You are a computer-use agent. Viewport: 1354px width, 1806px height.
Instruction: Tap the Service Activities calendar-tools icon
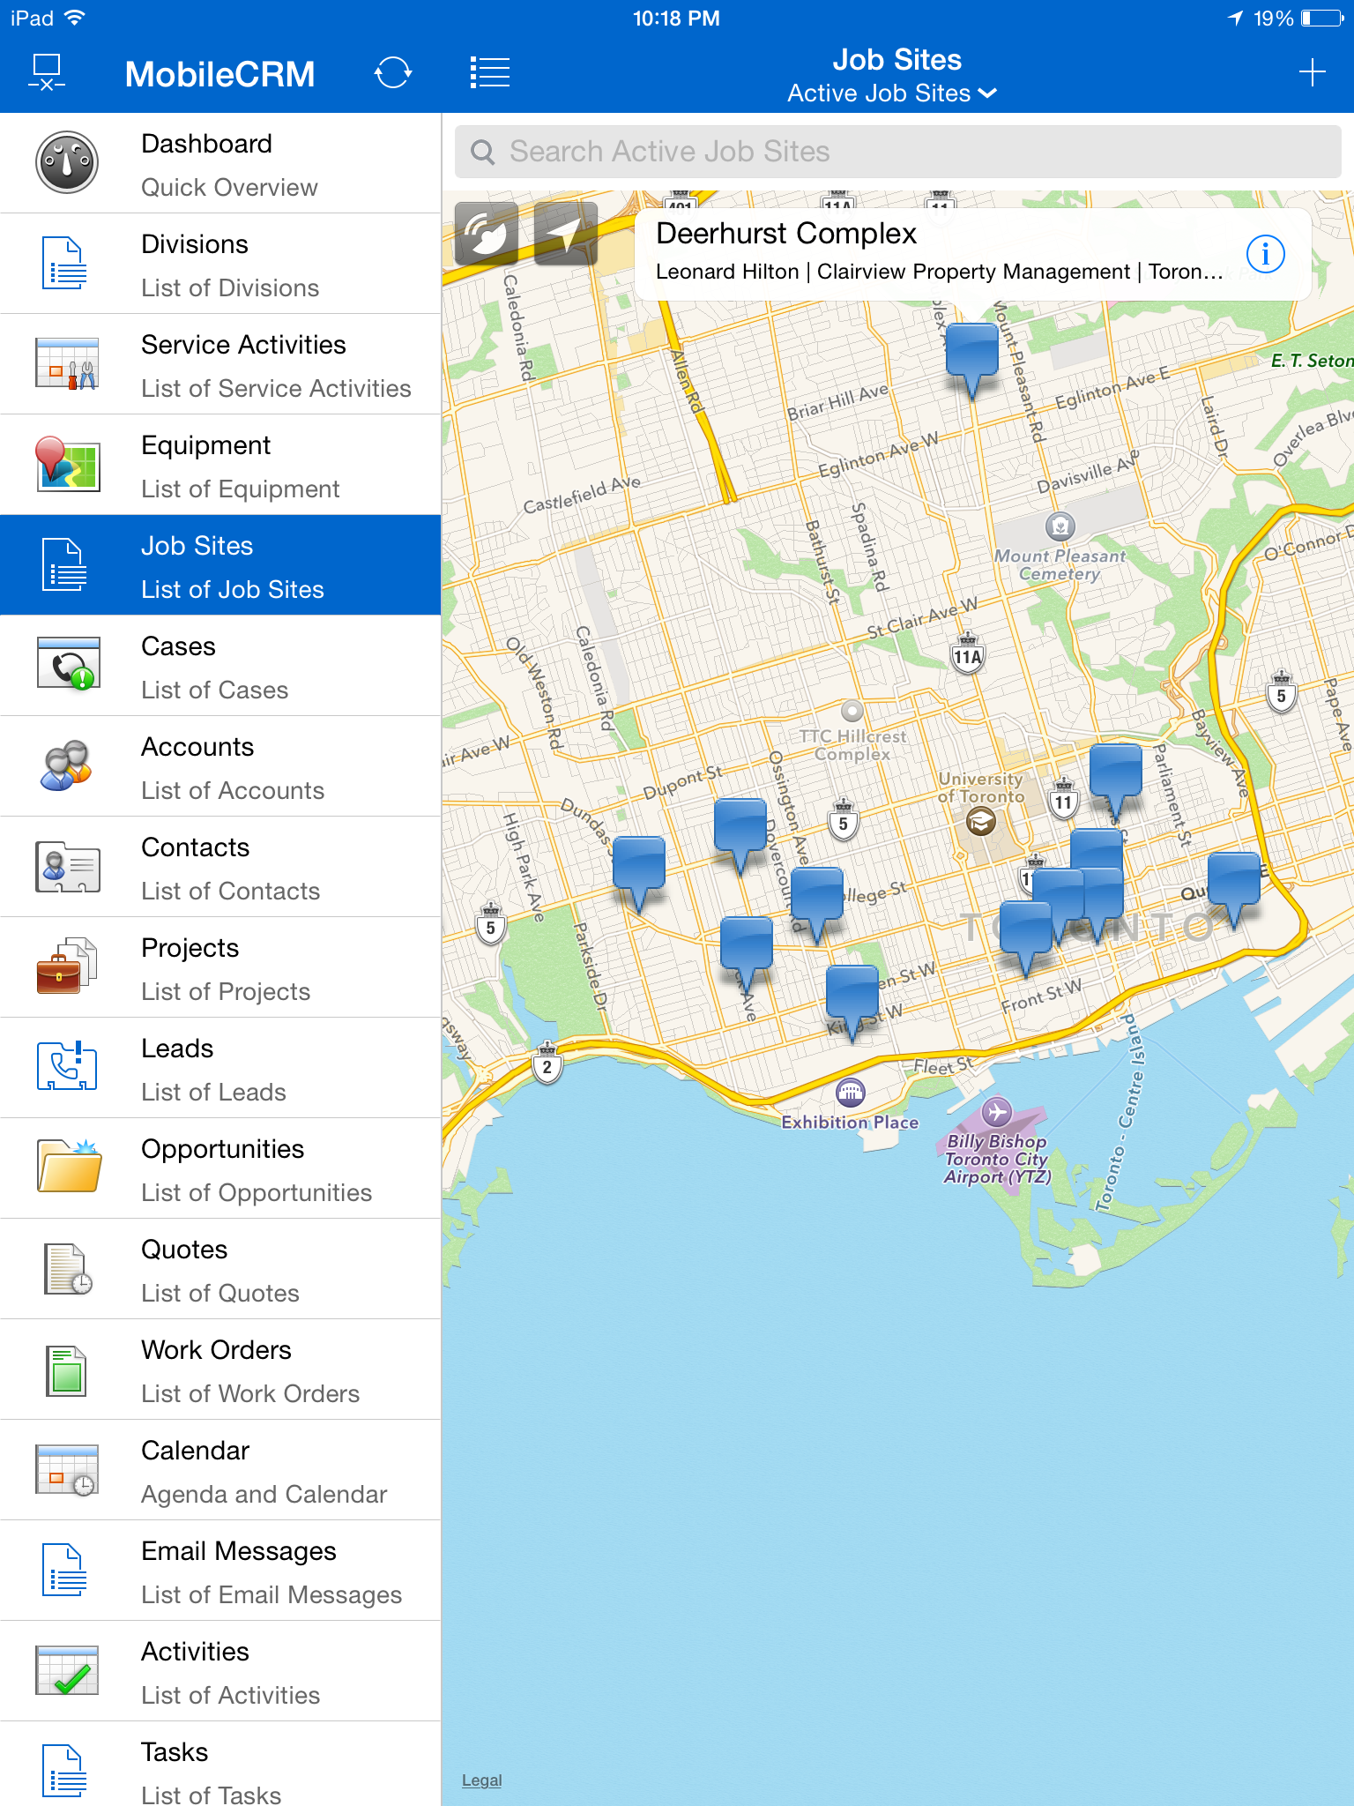pyautogui.click(x=67, y=363)
